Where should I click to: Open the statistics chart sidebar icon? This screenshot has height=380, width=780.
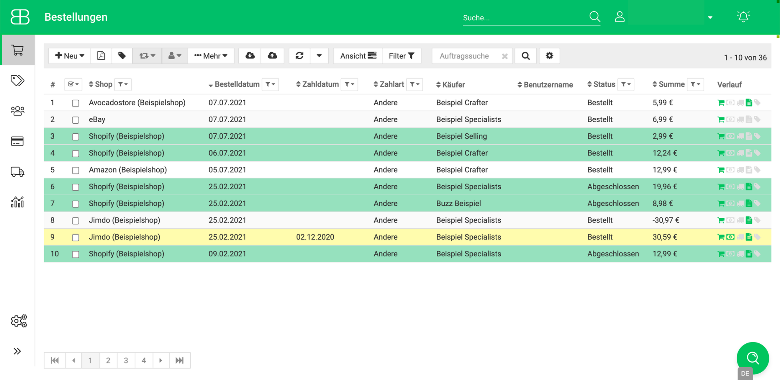pyautogui.click(x=18, y=202)
